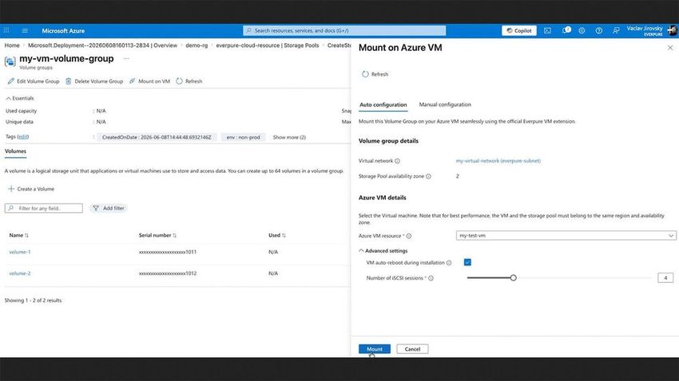Switch to Manual configuration tab

coord(445,104)
